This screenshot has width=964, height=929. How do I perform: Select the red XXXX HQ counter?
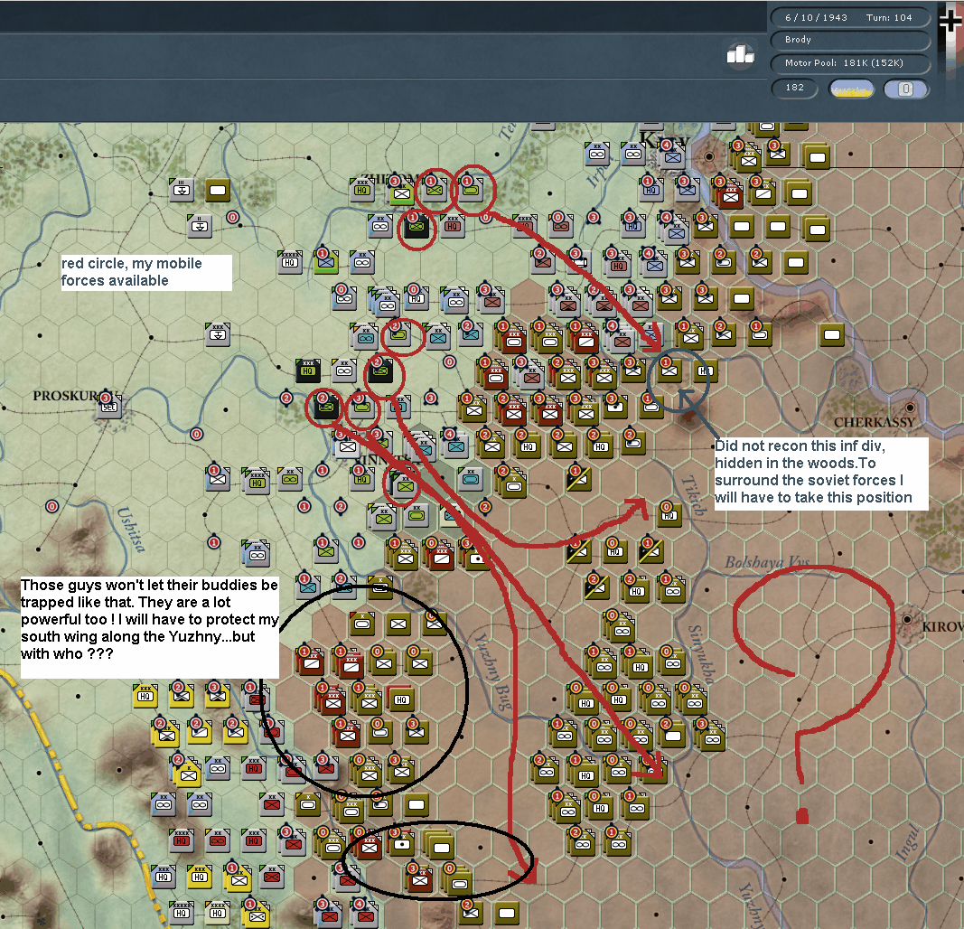point(181,840)
